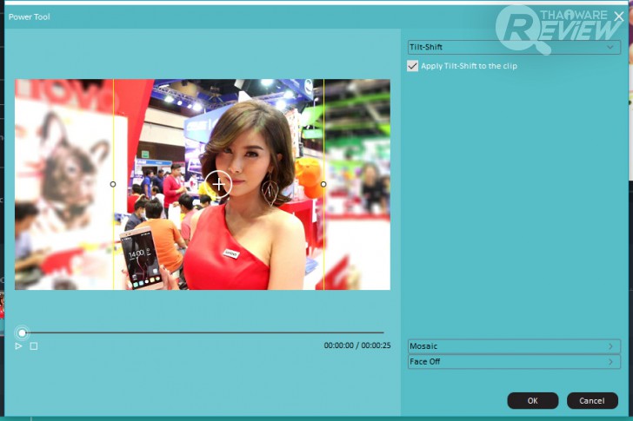The width and height of the screenshot is (633, 421).
Task: Select the right tilt-shift boundary handle
Action: (x=323, y=184)
